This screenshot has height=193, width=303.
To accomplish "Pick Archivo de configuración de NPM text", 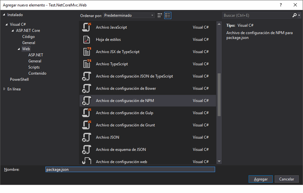I will click(x=125, y=101).
